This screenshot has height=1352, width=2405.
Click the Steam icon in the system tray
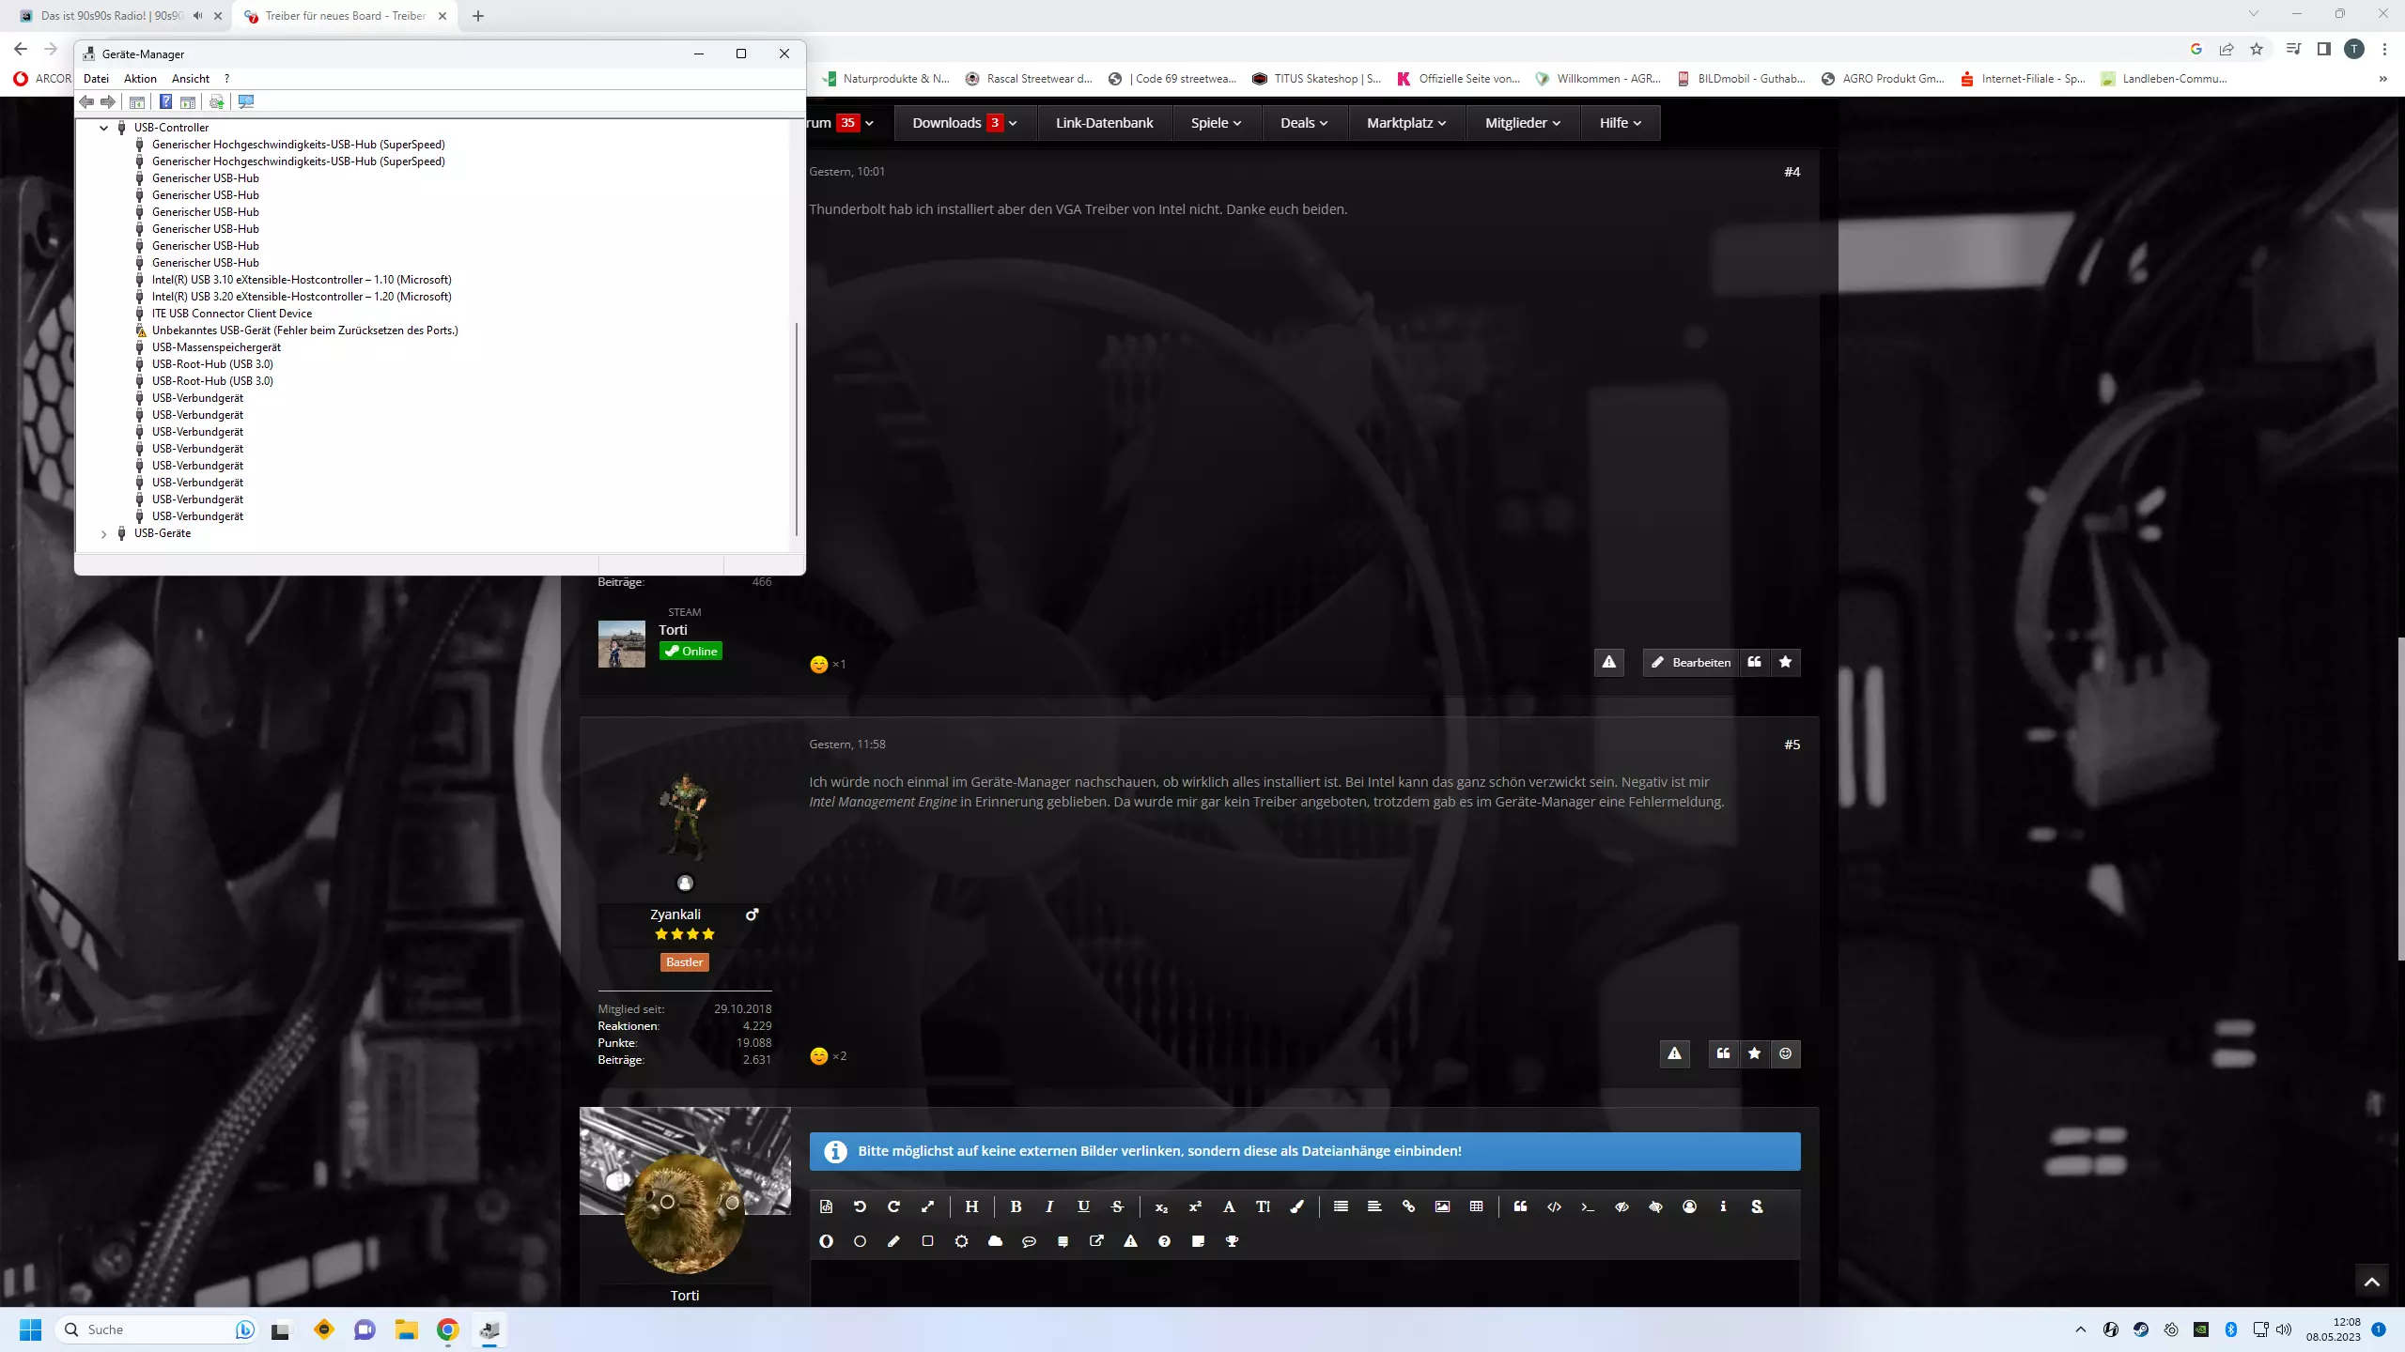coord(2141,1329)
